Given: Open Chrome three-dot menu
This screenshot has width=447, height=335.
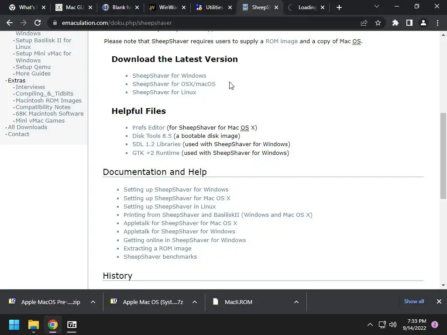Looking at the screenshot, I should pos(437,23).
